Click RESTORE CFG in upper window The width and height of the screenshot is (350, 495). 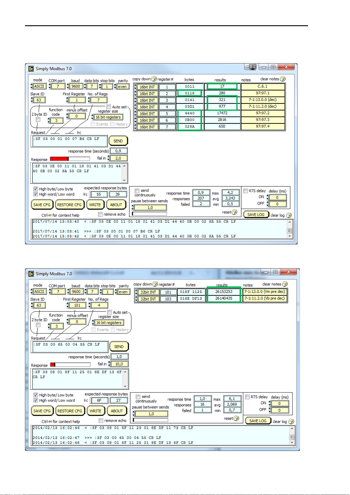click(70, 205)
